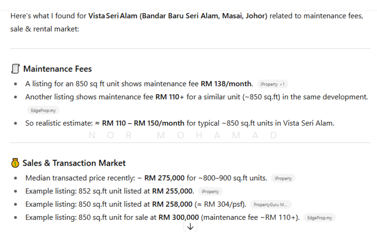Open EdgeProp.my source beside RM 300,000 listing
Viewport: 377px width, 232px height.
click(320, 218)
